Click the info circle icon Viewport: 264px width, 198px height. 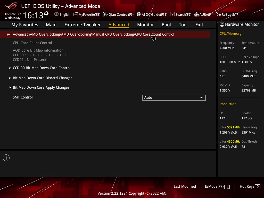click(x=6, y=158)
